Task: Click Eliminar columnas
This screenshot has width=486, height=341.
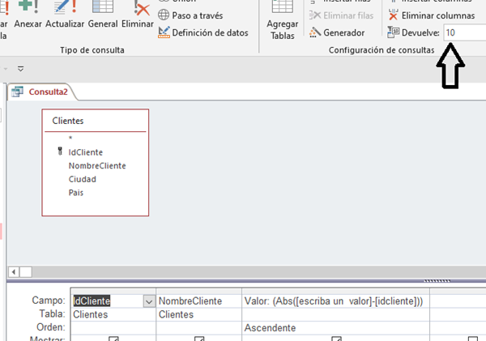Action: (x=431, y=15)
